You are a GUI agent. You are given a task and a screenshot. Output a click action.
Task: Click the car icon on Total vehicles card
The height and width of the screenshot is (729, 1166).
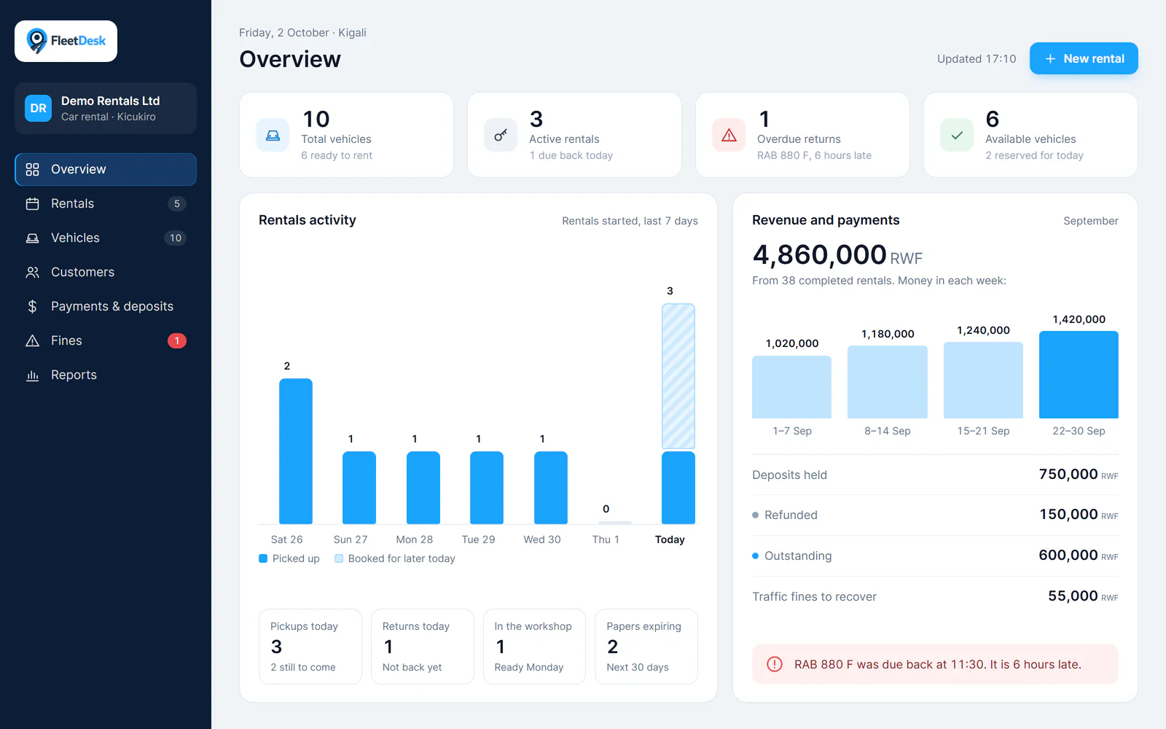[273, 135]
